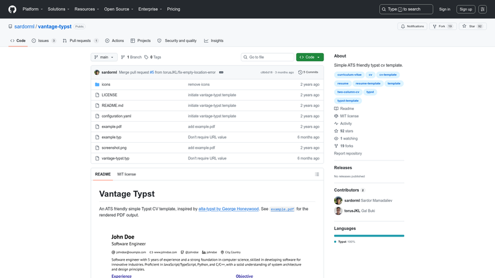Viewport: 495px width, 278px height.
Task: Click the Pricing link
Action: coord(174,9)
